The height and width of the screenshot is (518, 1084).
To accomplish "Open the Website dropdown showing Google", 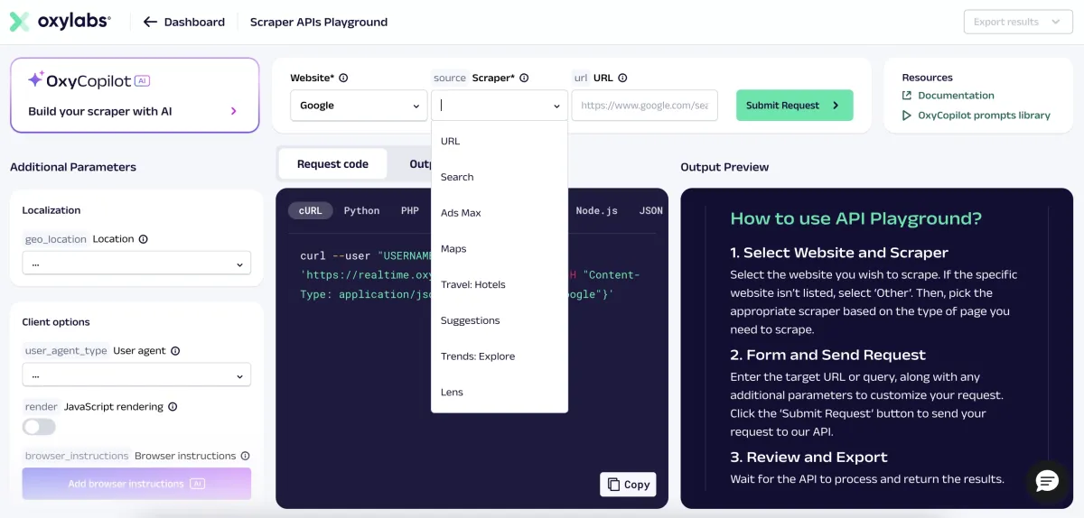I will [359, 106].
